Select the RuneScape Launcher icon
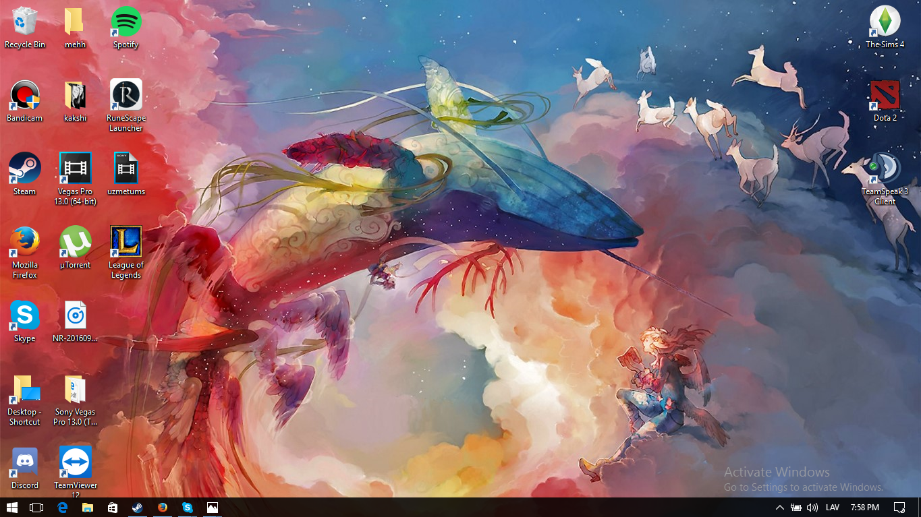Screen dimensions: 921x517 [x=125, y=105]
